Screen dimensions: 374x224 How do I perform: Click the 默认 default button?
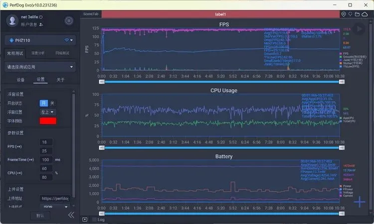click(40, 216)
